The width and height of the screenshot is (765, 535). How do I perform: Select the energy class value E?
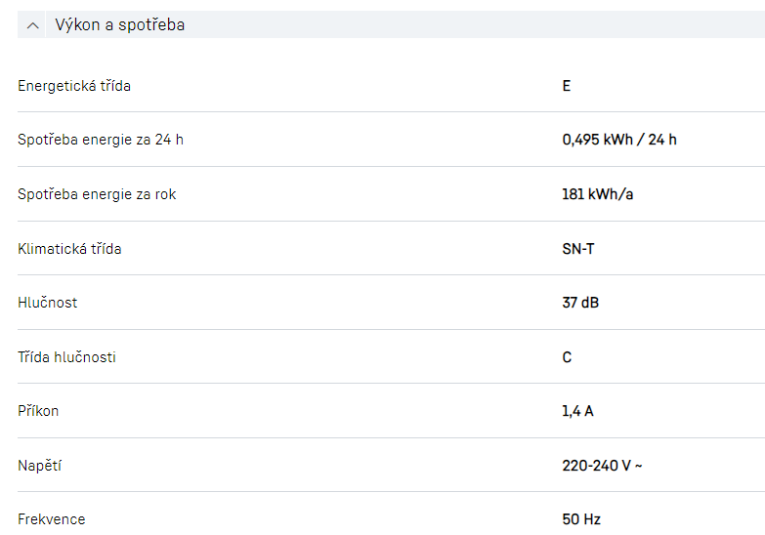567,86
